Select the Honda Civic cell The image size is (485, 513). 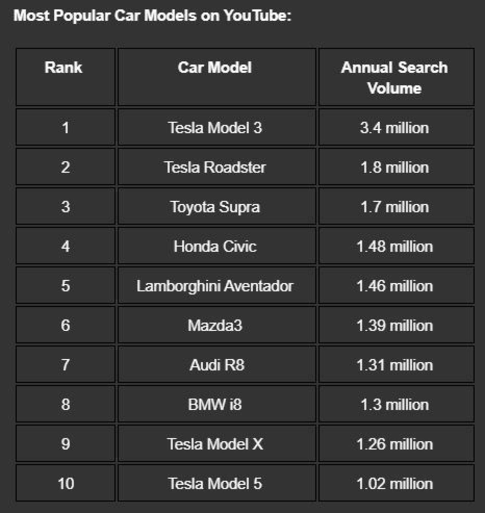pos(215,247)
